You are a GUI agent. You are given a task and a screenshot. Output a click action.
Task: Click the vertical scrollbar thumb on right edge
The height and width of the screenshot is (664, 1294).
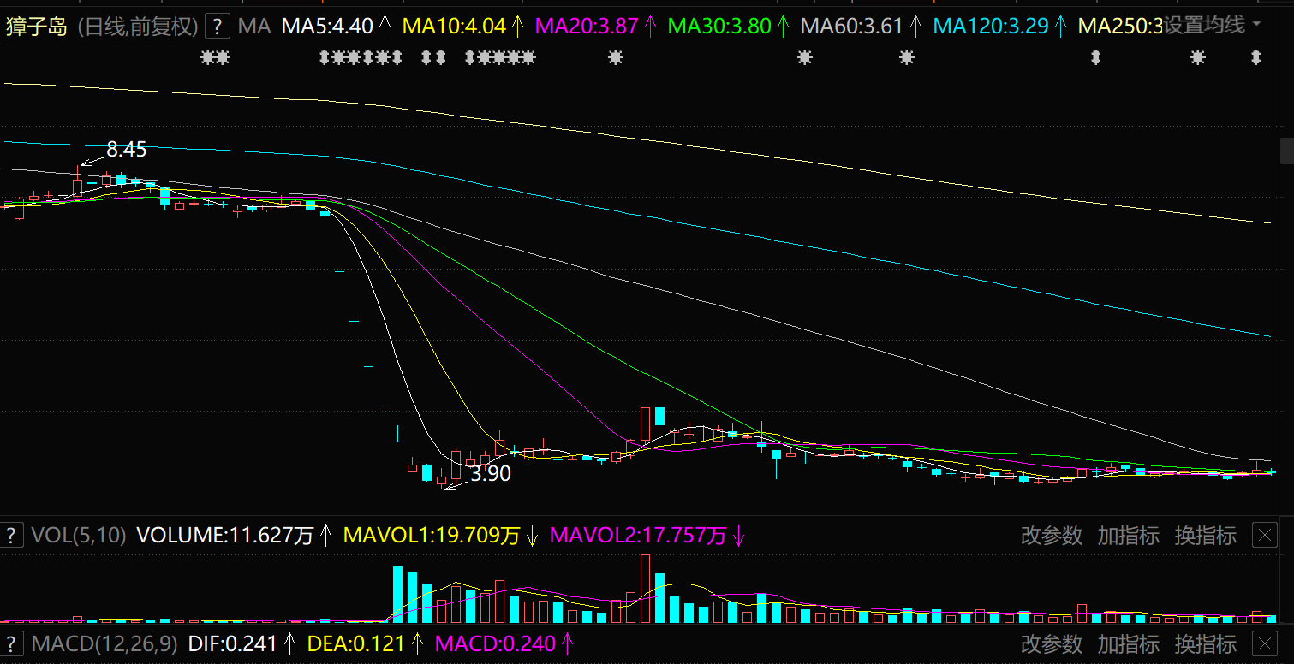pyautogui.click(x=1286, y=151)
